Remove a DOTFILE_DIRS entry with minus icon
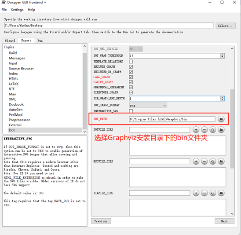Image resolution: width=241 pixels, height=235 pixels. click(204, 130)
